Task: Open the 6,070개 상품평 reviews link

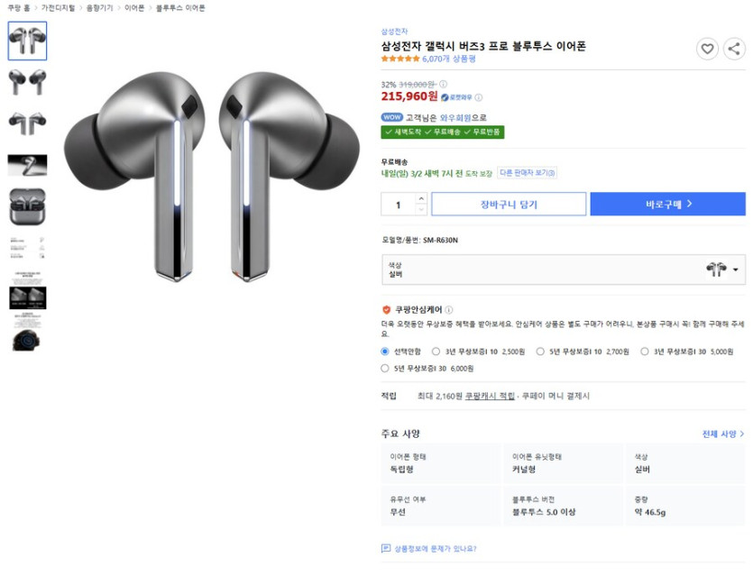Action: pyautogui.click(x=448, y=59)
